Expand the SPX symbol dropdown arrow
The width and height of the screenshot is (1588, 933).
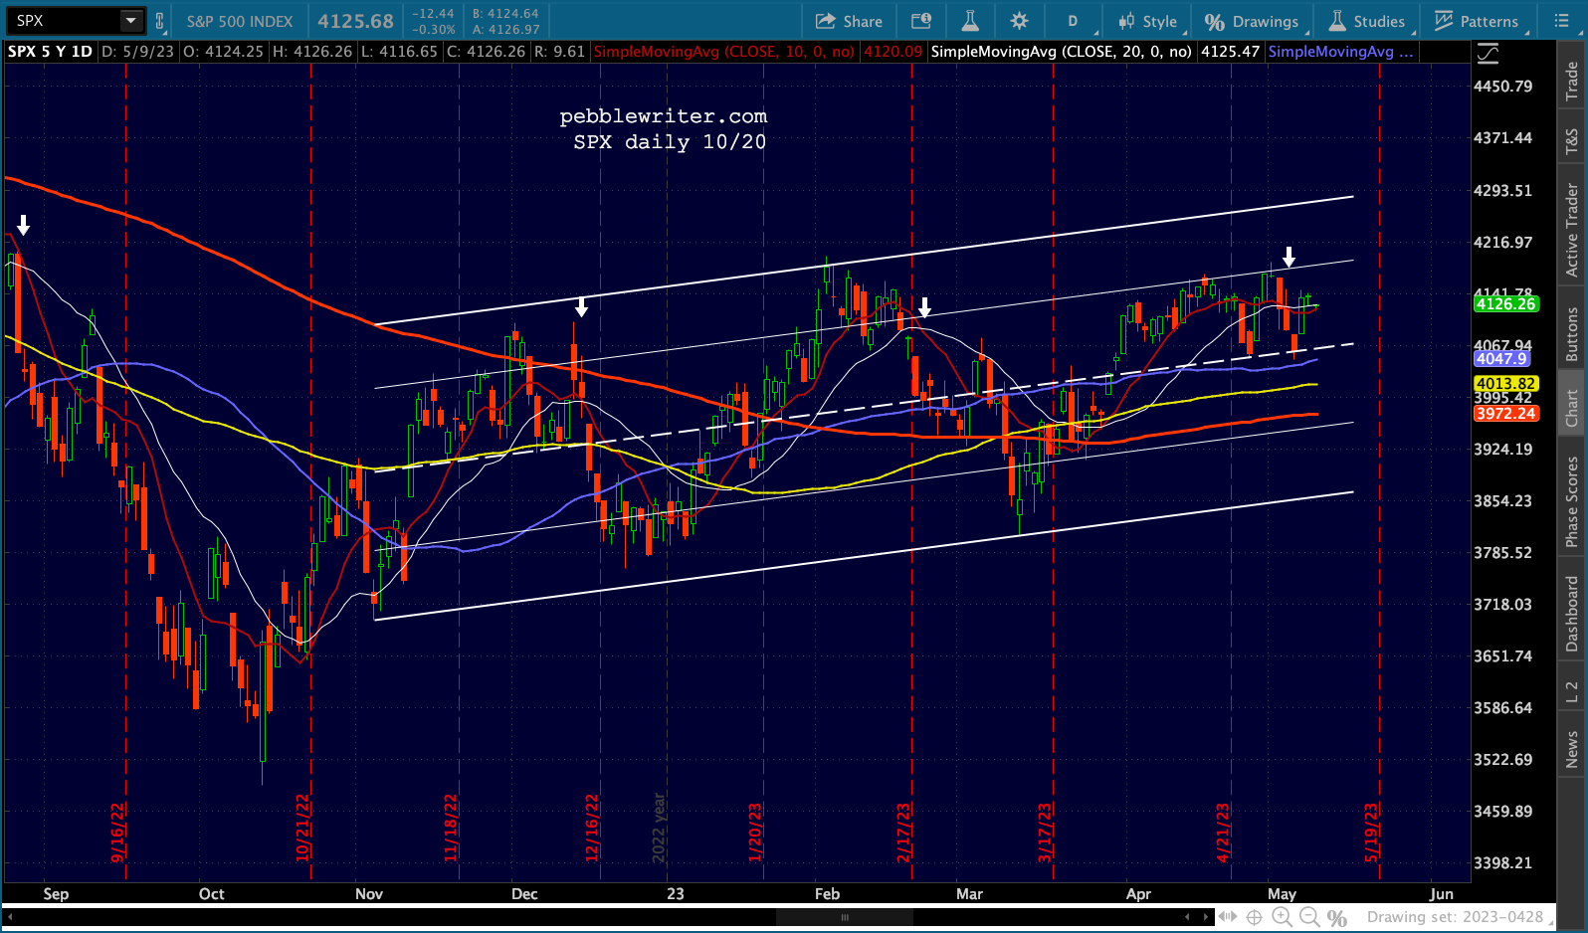(130, 20)
